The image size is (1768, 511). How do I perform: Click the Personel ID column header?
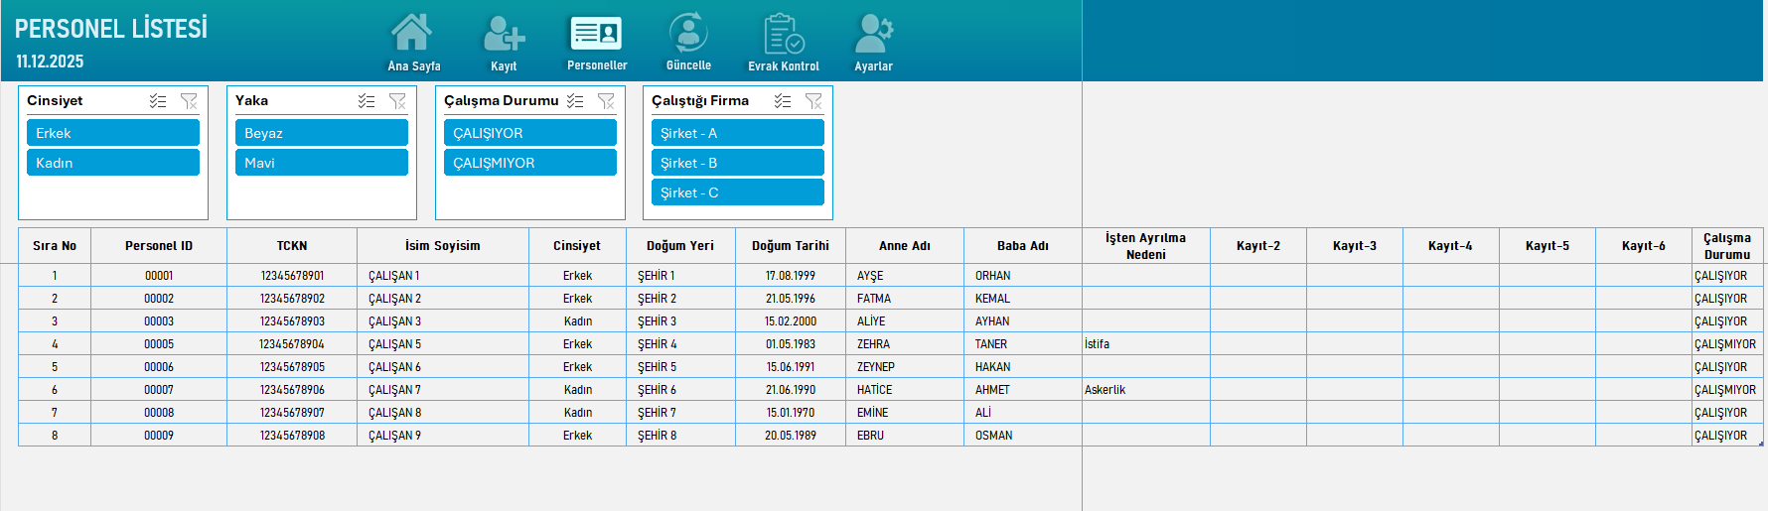159,246
